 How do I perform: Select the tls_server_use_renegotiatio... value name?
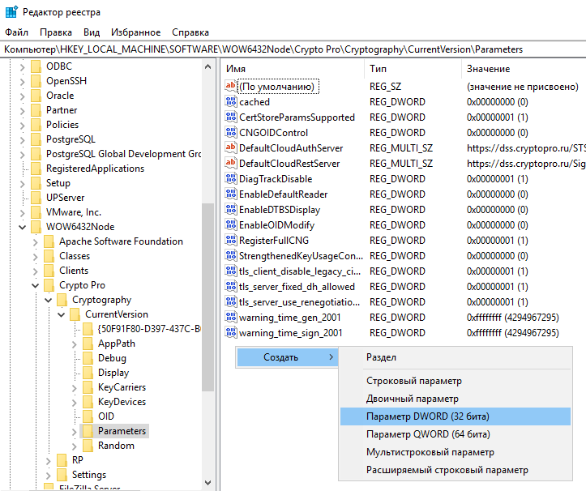(x=299, y=302)
